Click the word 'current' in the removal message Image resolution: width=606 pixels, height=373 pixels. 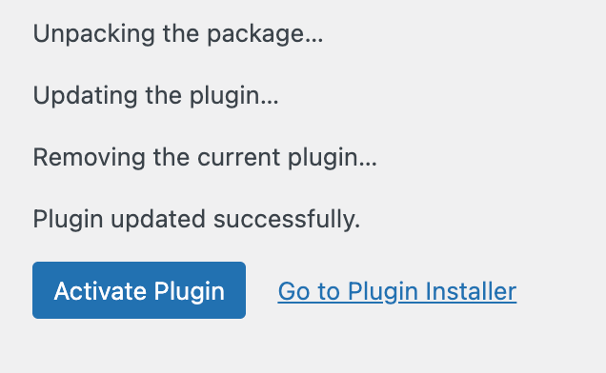click(x=239, y=158)
